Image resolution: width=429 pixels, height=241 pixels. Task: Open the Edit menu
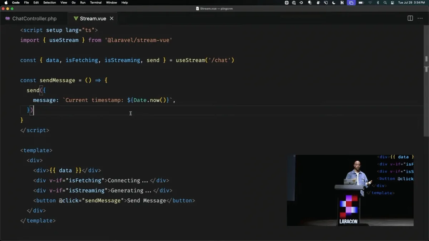[x=36, y=2]
